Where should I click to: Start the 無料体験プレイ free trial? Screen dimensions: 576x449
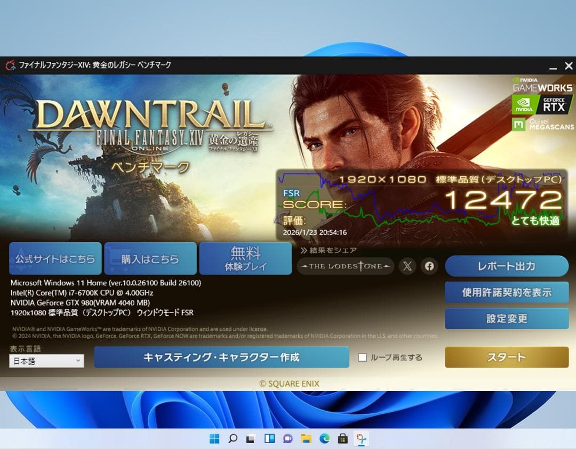point(245,258)
